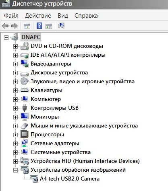Click the Back arrow toolbar icon

(x=5, y=26)
